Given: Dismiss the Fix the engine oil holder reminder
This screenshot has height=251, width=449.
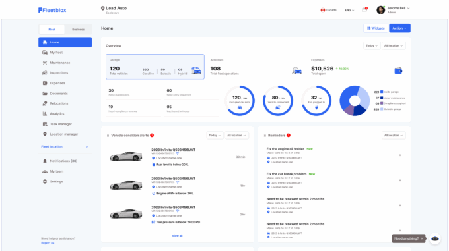Looking at the screenshot, I should (x=400, y=155).
